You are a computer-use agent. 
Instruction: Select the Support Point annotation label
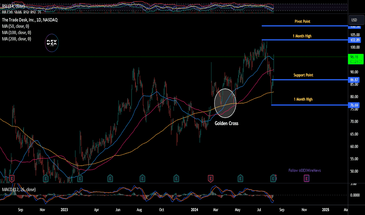[303, 75]
